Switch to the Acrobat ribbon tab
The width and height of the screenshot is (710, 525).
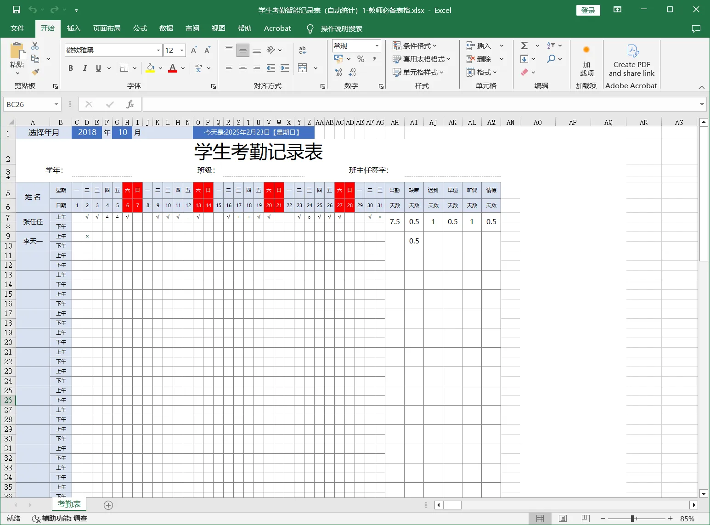[277, 28]
